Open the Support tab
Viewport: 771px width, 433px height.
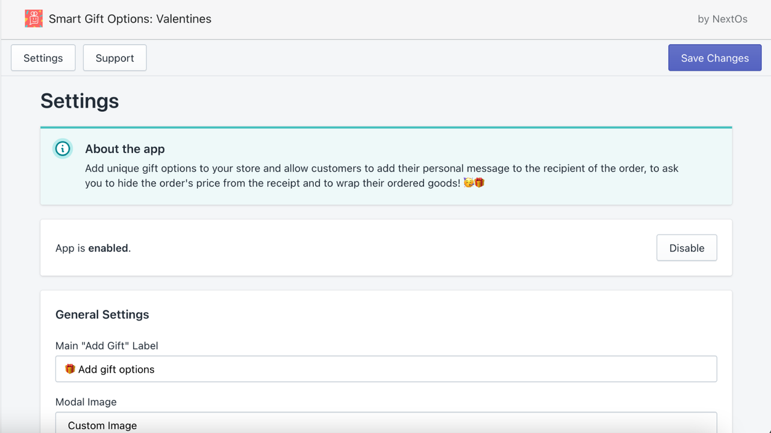(x=114, y=58)
